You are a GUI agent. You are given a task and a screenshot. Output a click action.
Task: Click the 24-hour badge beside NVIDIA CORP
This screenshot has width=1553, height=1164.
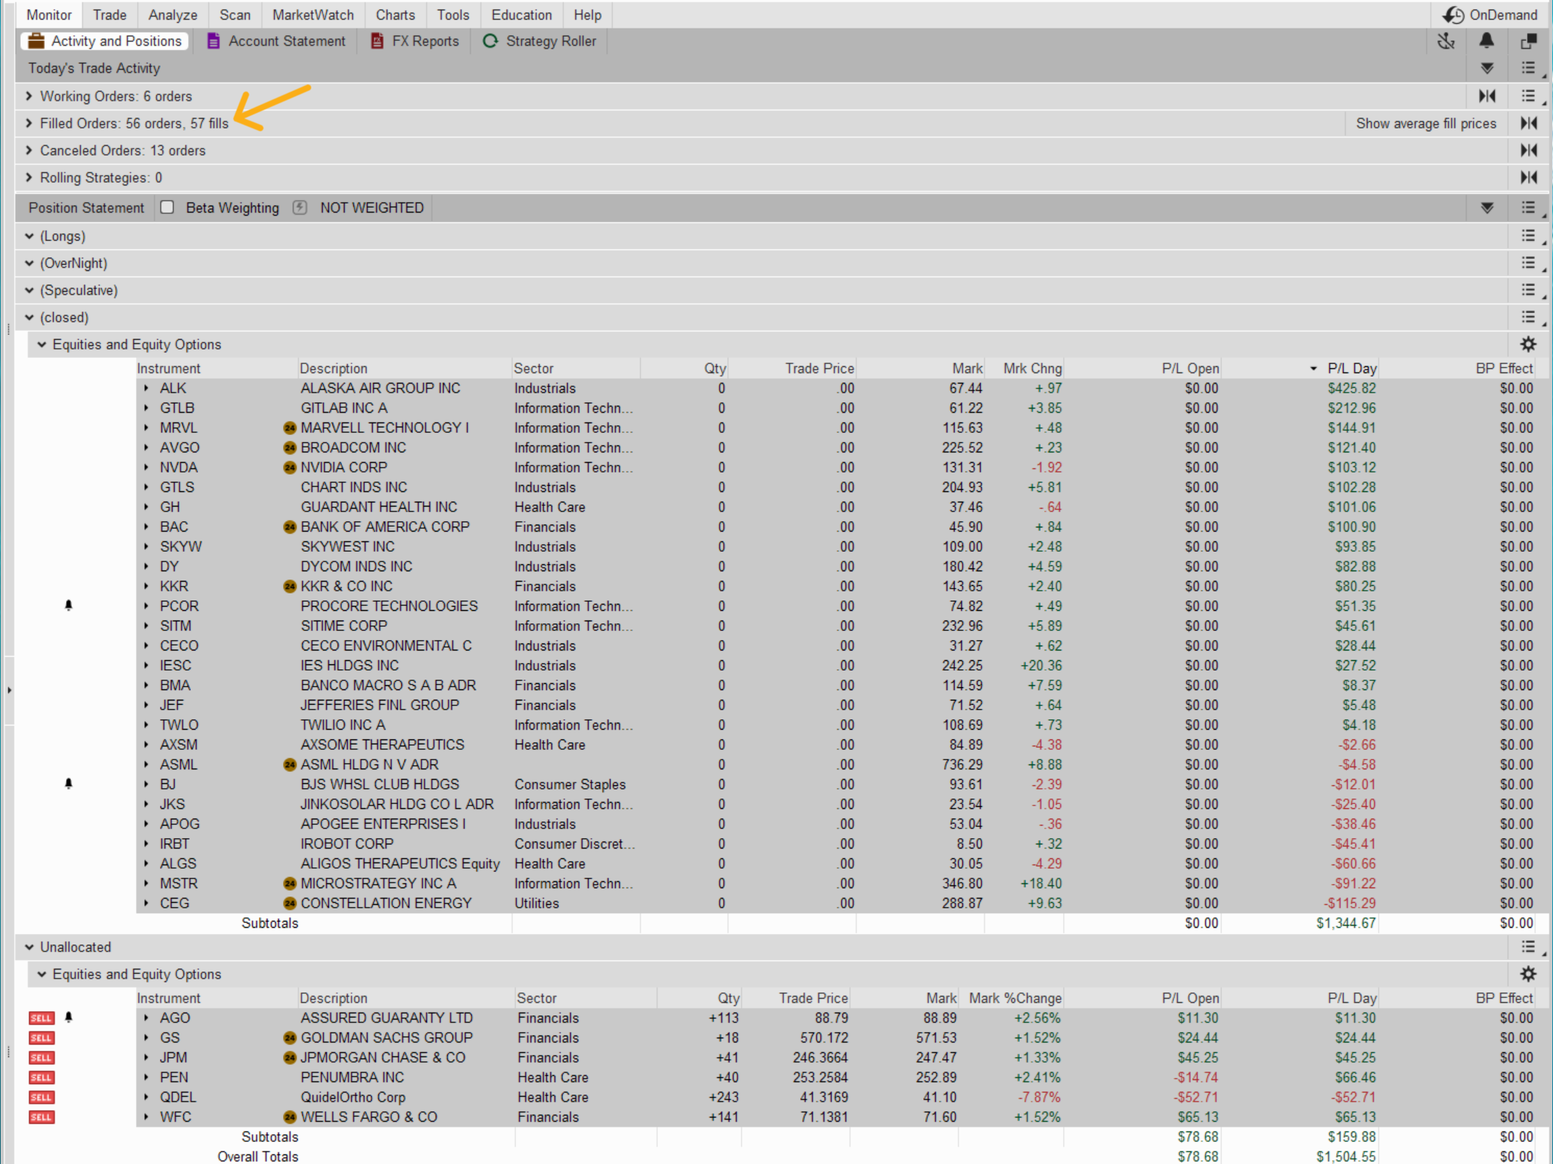289,467
